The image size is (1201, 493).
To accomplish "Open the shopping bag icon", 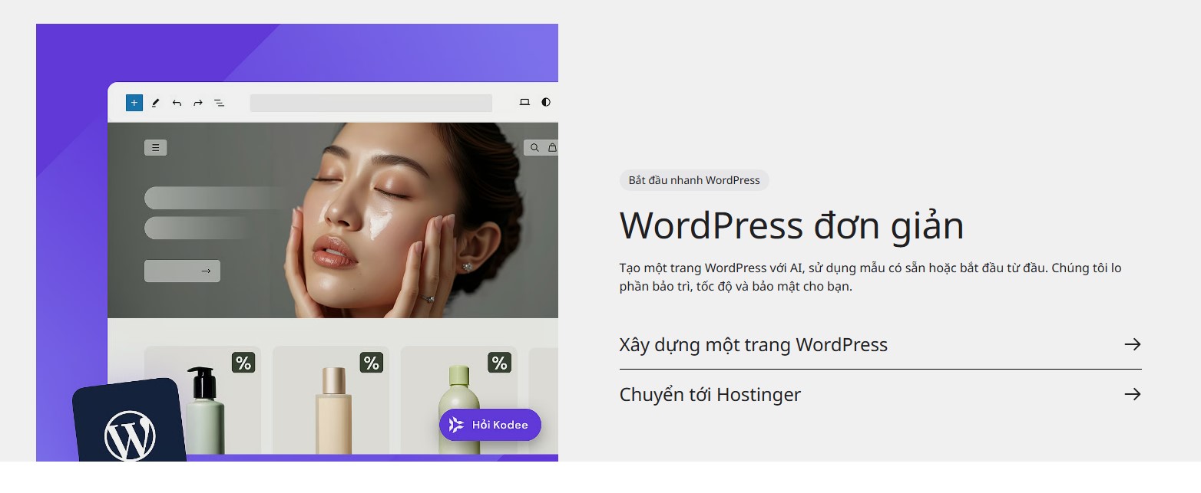I will pos(552,147).
